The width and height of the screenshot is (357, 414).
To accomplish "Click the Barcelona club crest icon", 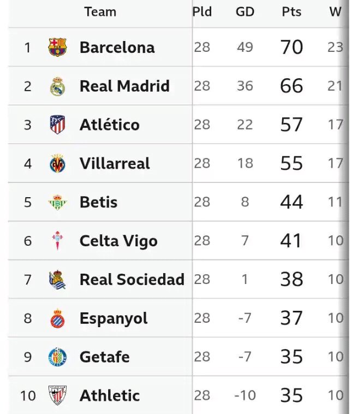I will tap(57, 48).
